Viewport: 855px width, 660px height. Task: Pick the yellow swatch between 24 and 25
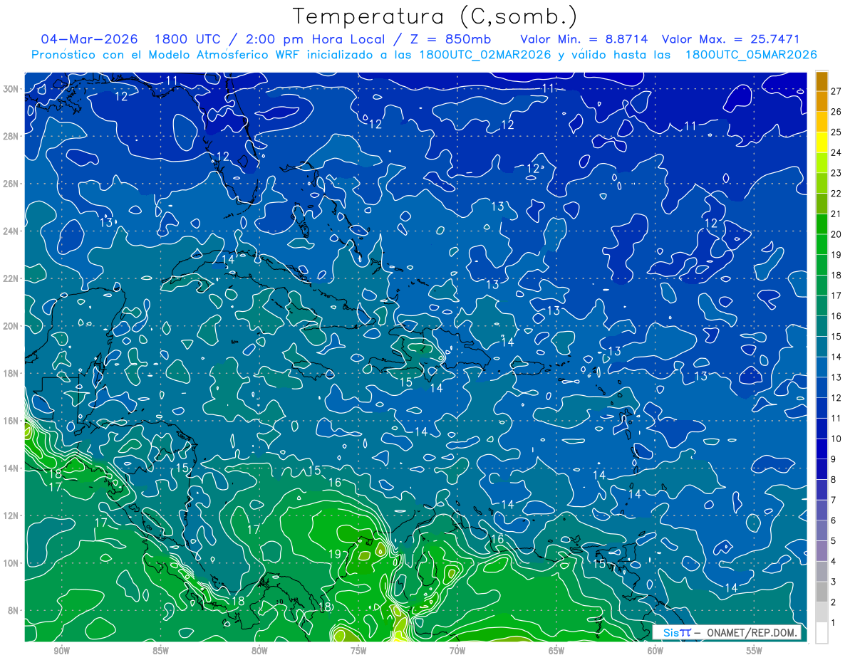pos(822,142)
